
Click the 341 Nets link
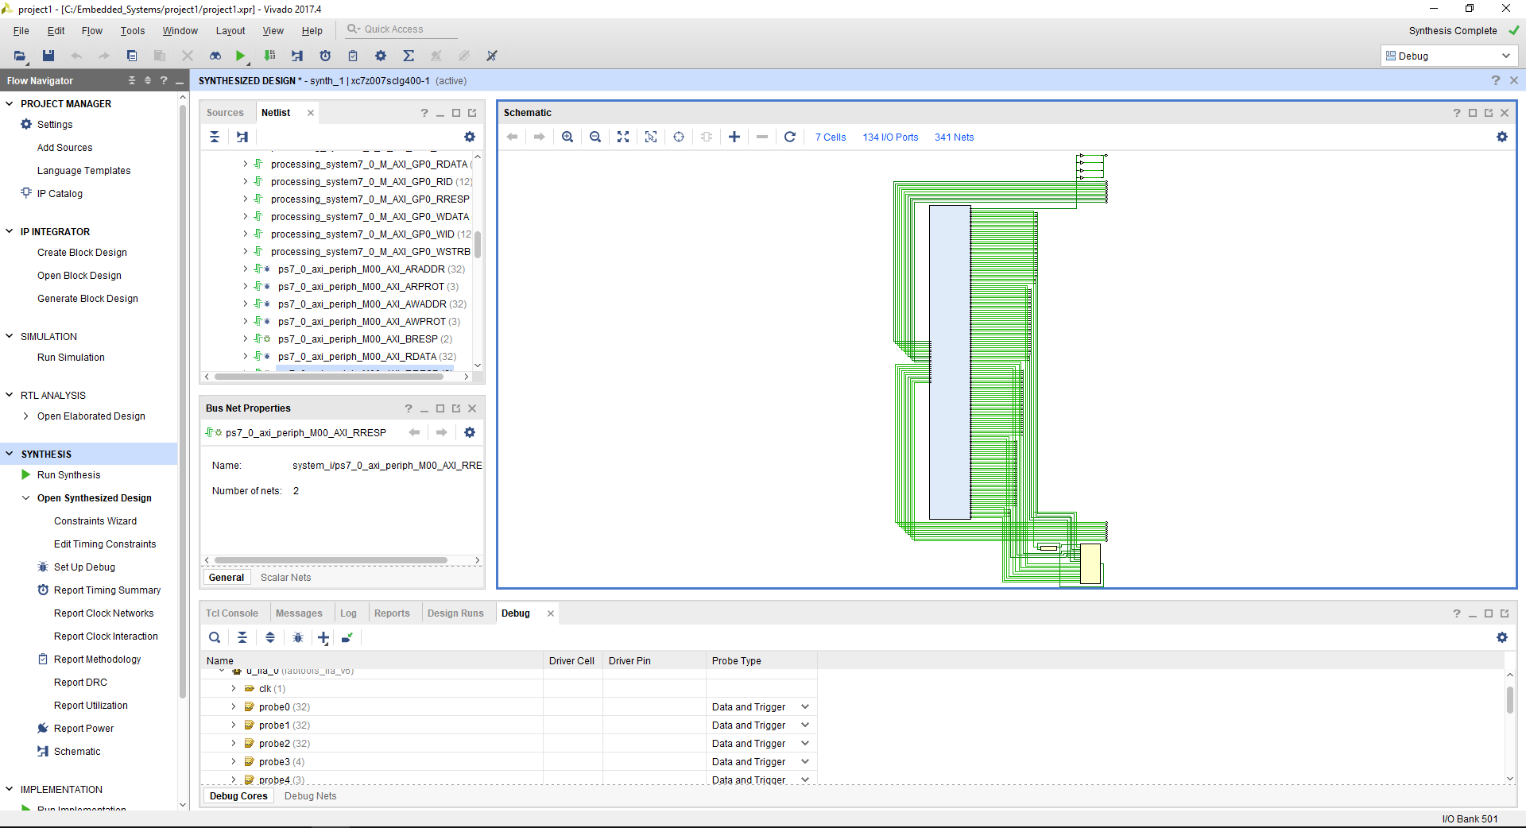pos(955,137)
